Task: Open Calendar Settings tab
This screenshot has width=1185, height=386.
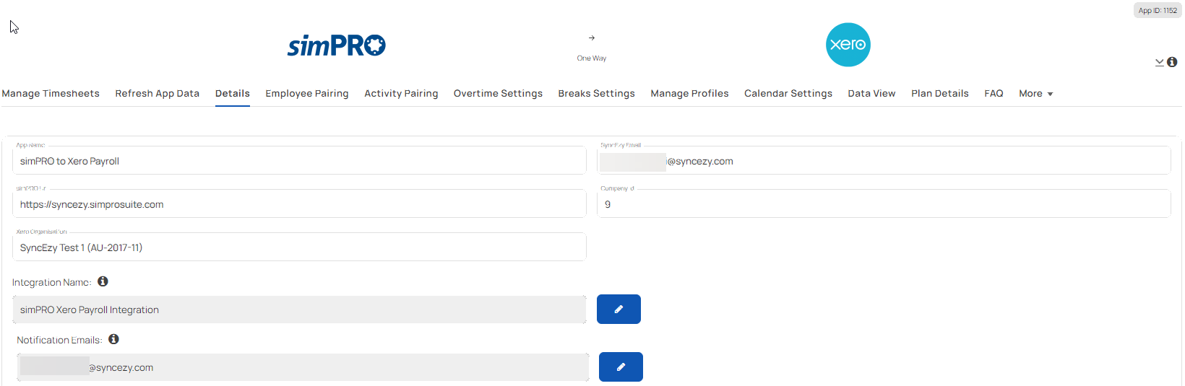Action: point(788,93)
